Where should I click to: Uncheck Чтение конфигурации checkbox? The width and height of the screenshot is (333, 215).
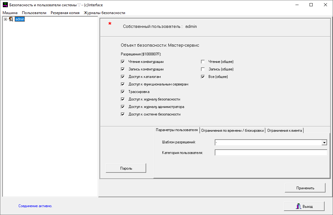[x=123, y=62]
